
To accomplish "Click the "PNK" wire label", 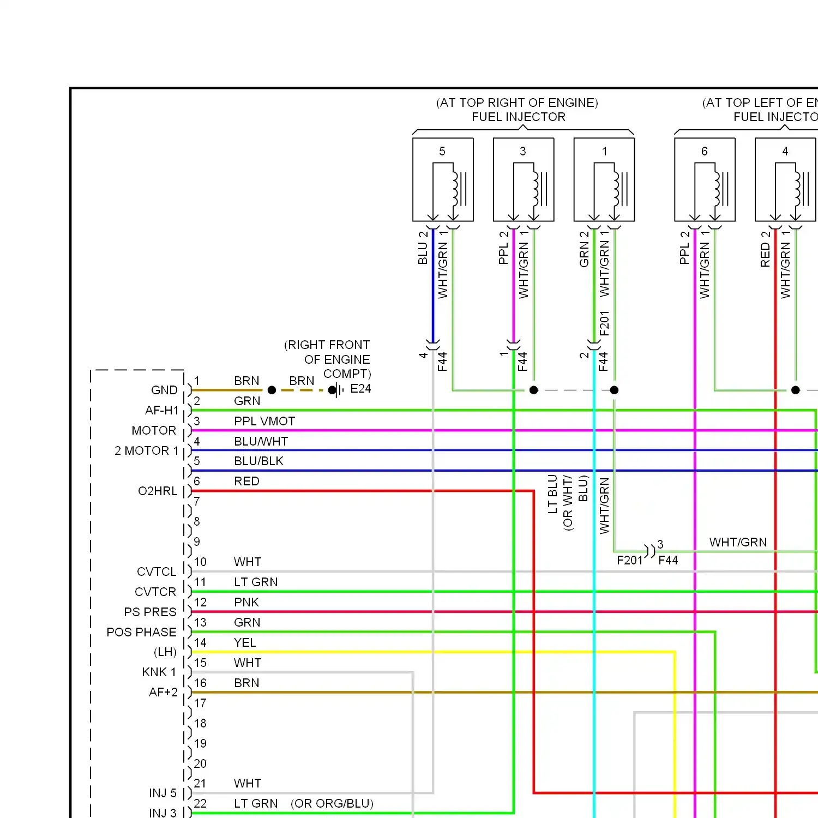I will pos(246,602).
